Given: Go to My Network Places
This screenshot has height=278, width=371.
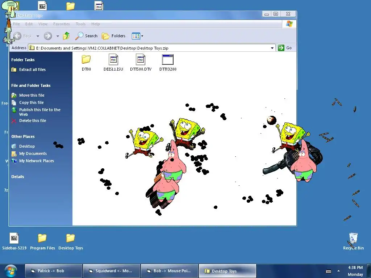Looking at the screenshot, I should pyautogui.click(x=37, y=161).
